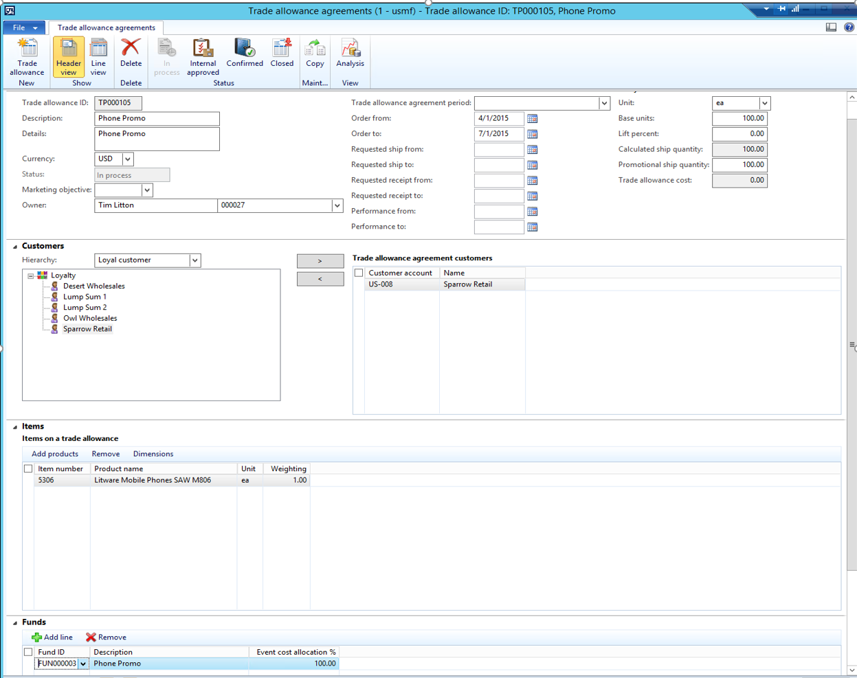Viewport: 857px width, 678px height.
Task: Open the File menu
Action: [24, 27]
